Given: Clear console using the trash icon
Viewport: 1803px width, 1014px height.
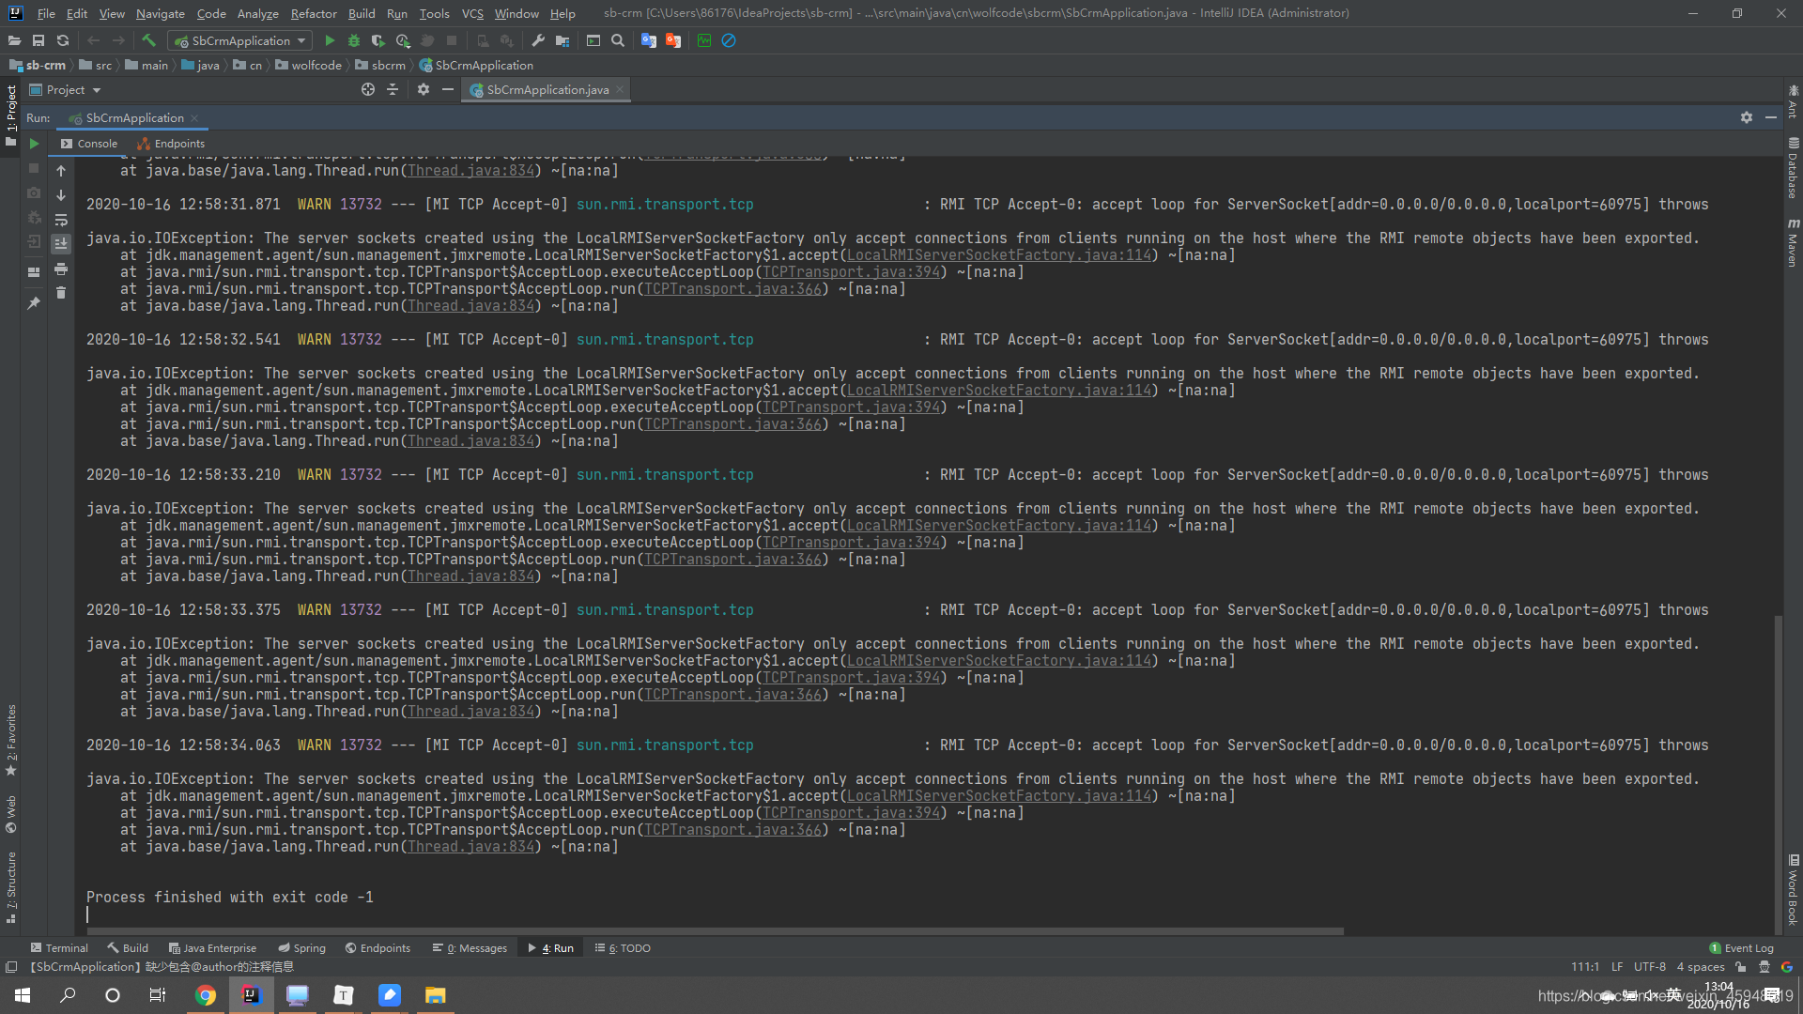Looking at the screenshot, I should [61, 293].
